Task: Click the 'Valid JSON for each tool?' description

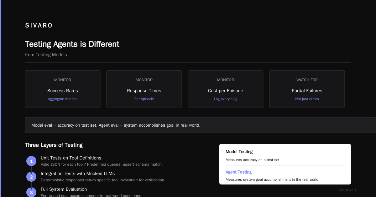Action: (x=102, y=164)
